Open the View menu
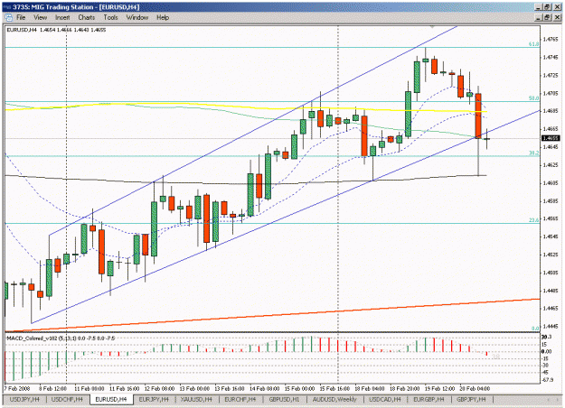The height and width of the screenshot is (408, 565). pyautogui.click(x=41, y=17)
